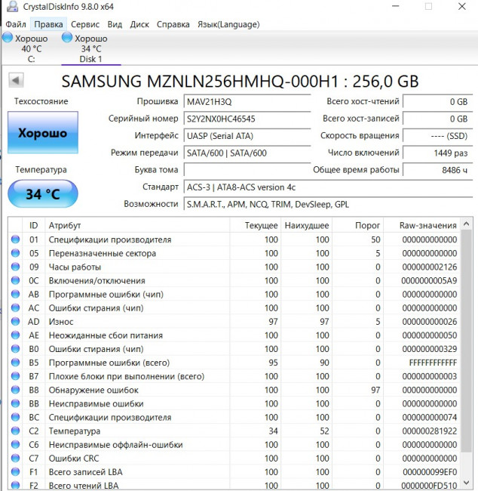Click the scrollbar up arrow in attribute list

pyautogui.click(x=466, y=224)
